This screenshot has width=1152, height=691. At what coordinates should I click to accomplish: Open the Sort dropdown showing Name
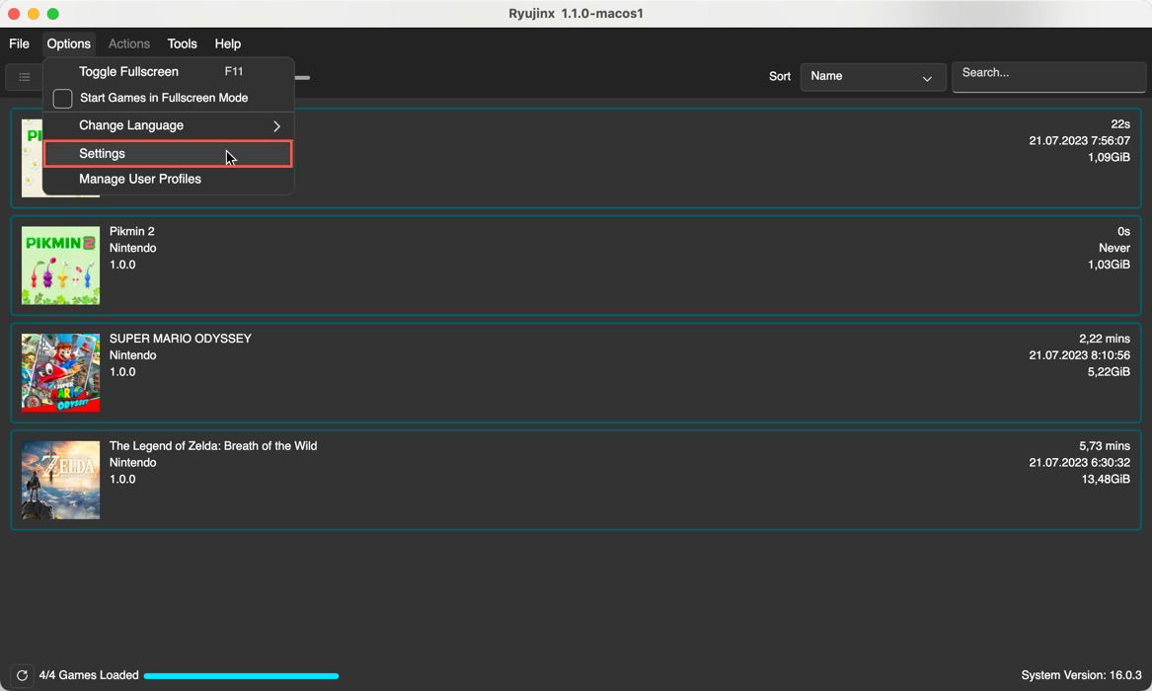point(872,76)
